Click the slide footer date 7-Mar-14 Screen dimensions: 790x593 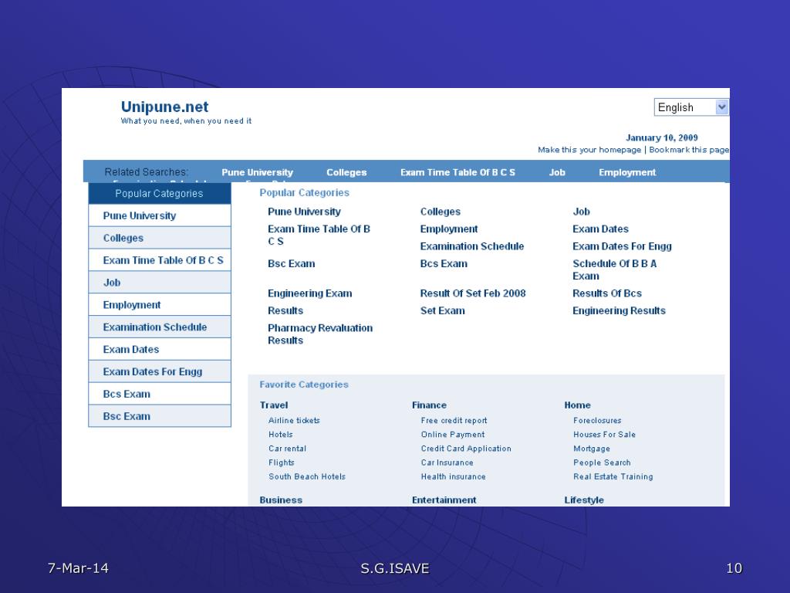tap(78, 568)
